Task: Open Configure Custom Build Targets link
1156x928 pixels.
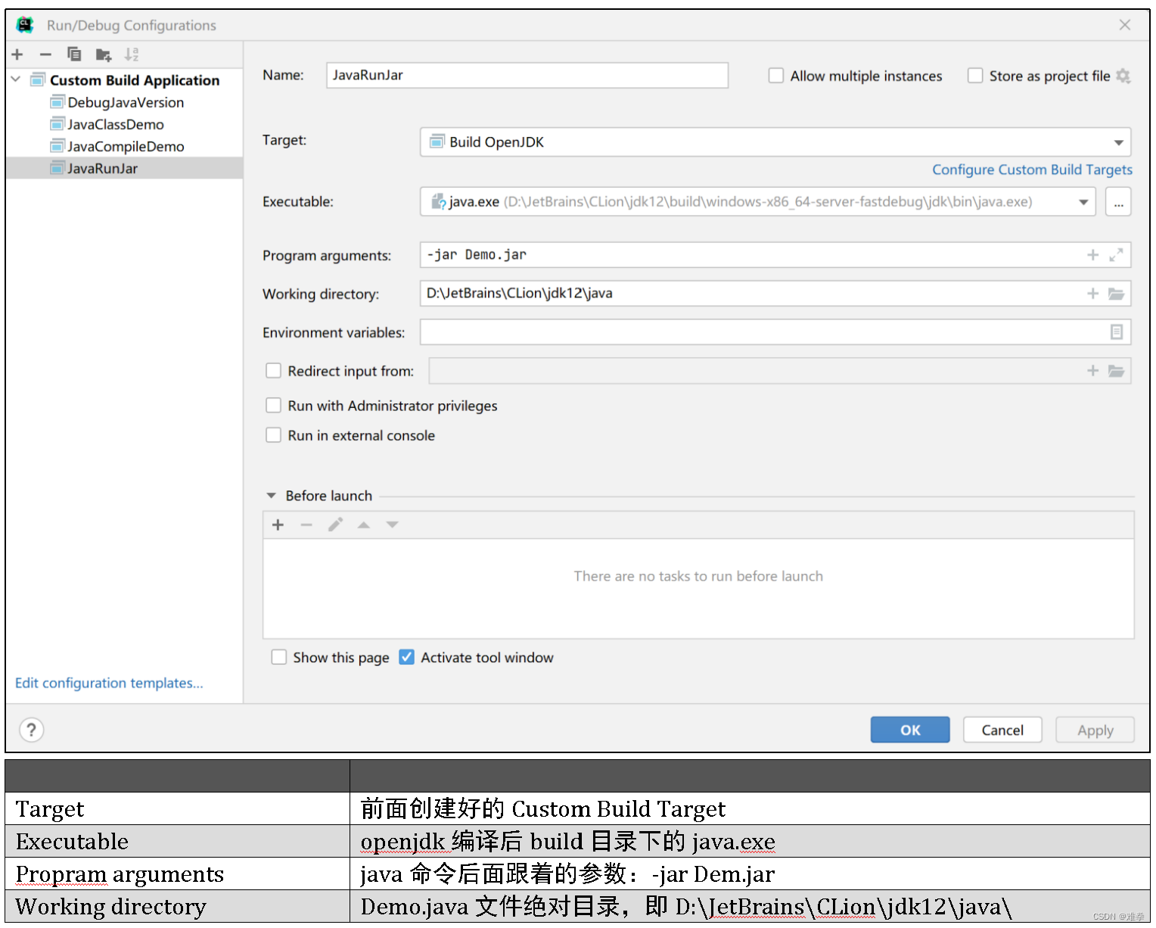Action: point(1032,170)
